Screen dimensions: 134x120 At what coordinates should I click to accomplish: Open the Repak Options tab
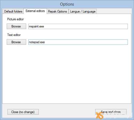pyautogui.click(x=57, y=11)
